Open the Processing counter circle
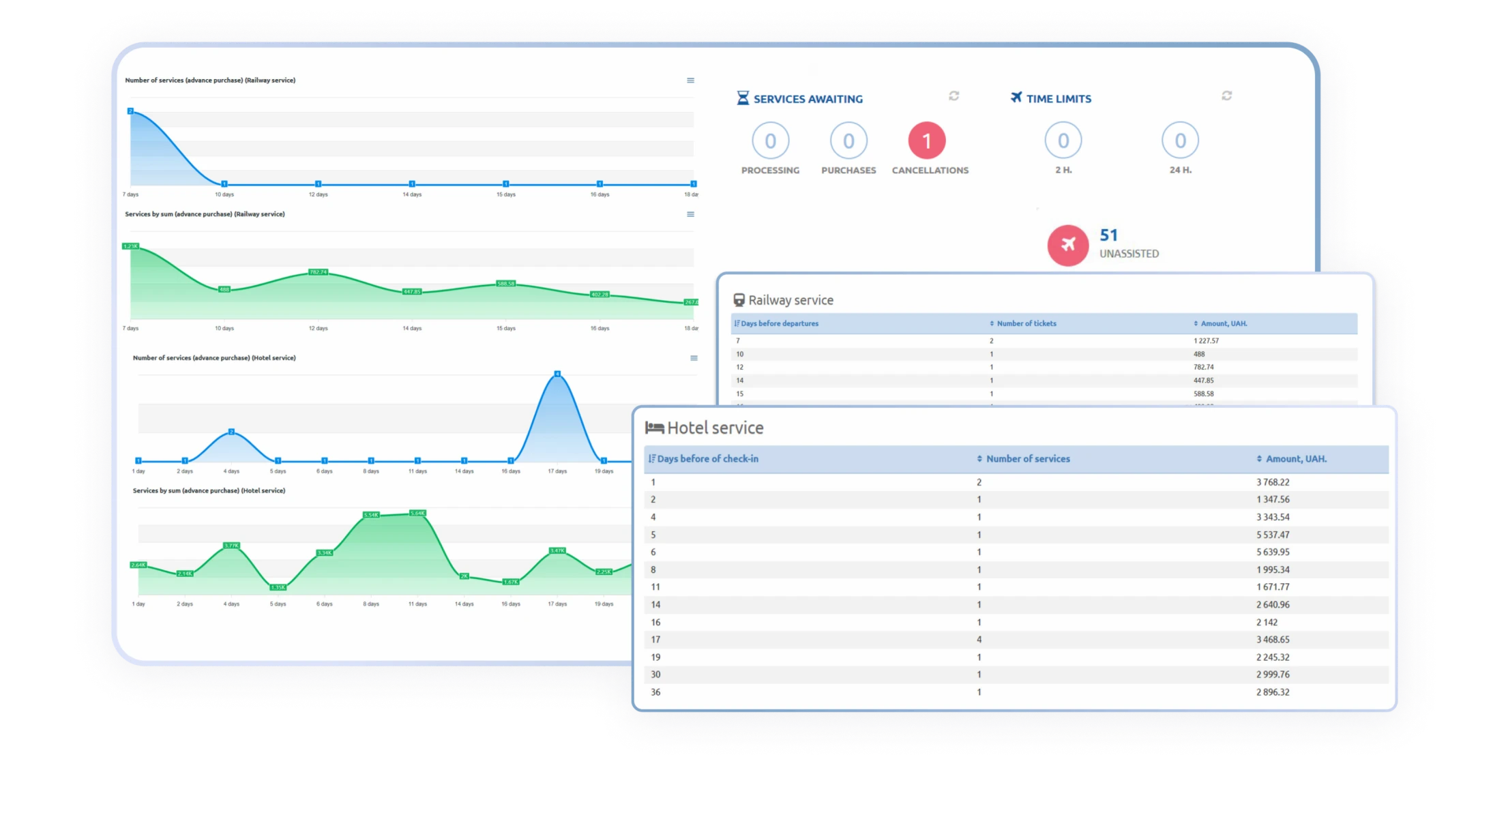The height and width of the screenshot is (830, 1493). [770, 140]
